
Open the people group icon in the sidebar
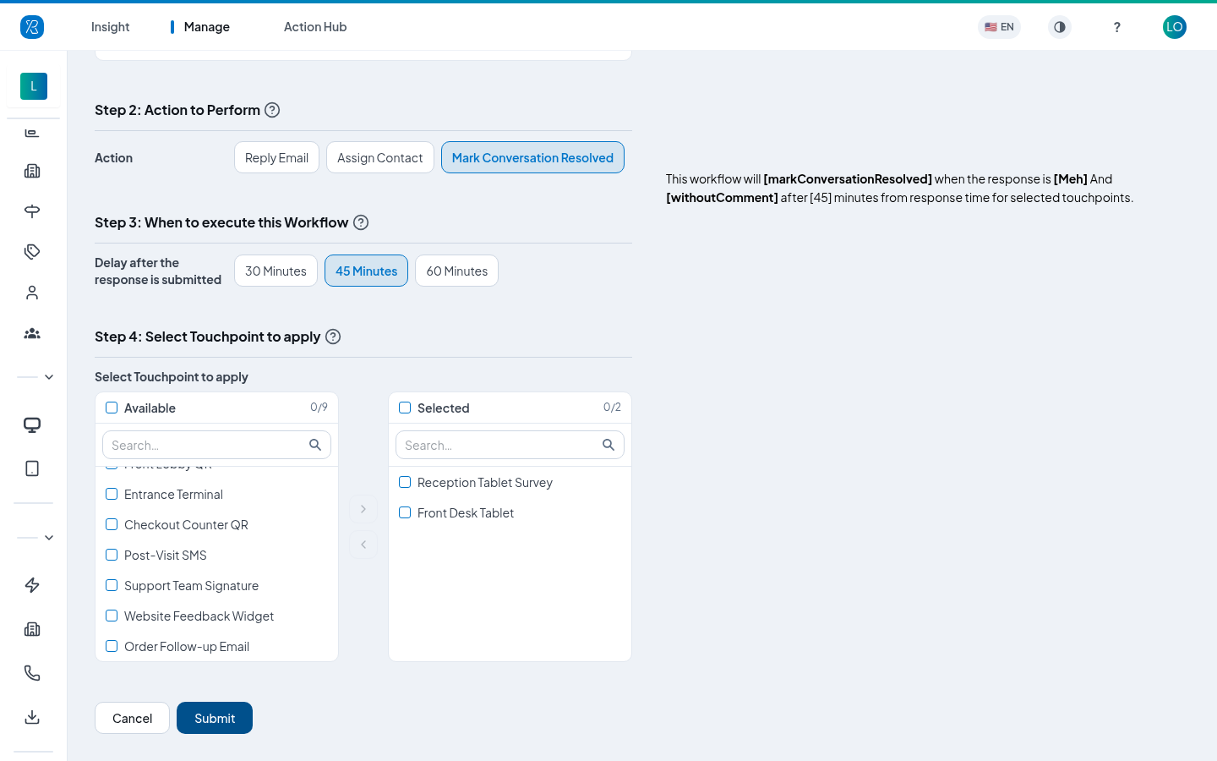tap(32, 333)
